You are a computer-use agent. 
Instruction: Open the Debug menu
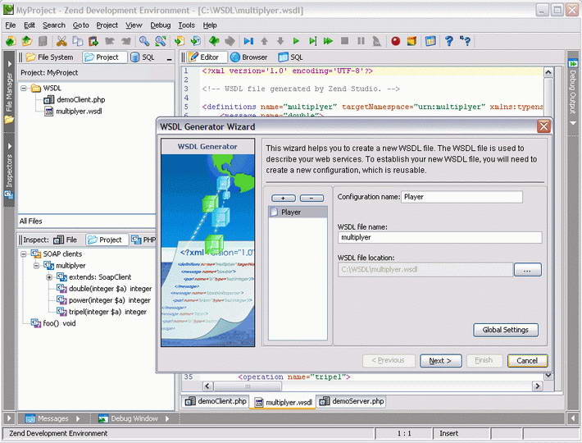pos(161,25)
